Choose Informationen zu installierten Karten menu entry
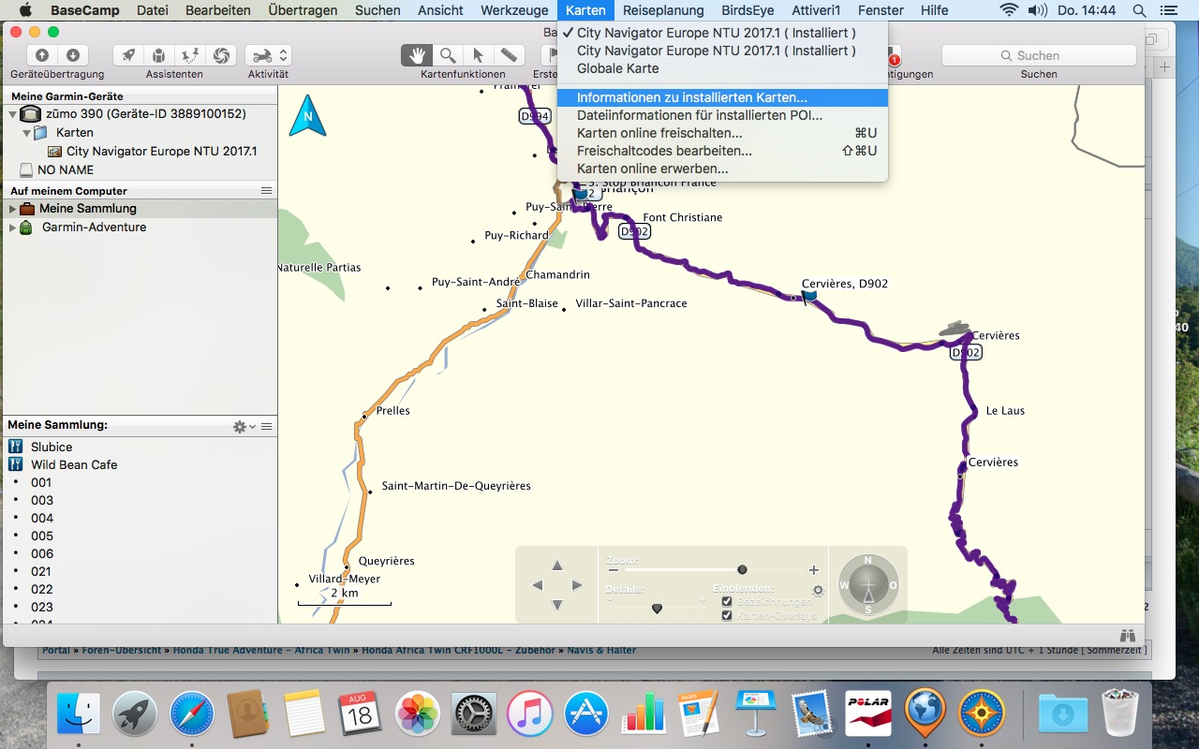 click(691, 97)
